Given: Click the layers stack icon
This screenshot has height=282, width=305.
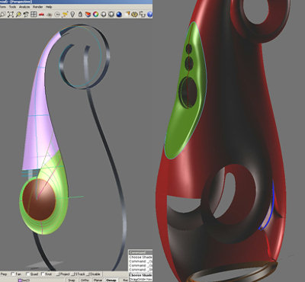Looking at the screenshot, I should (x=88, y=14).
